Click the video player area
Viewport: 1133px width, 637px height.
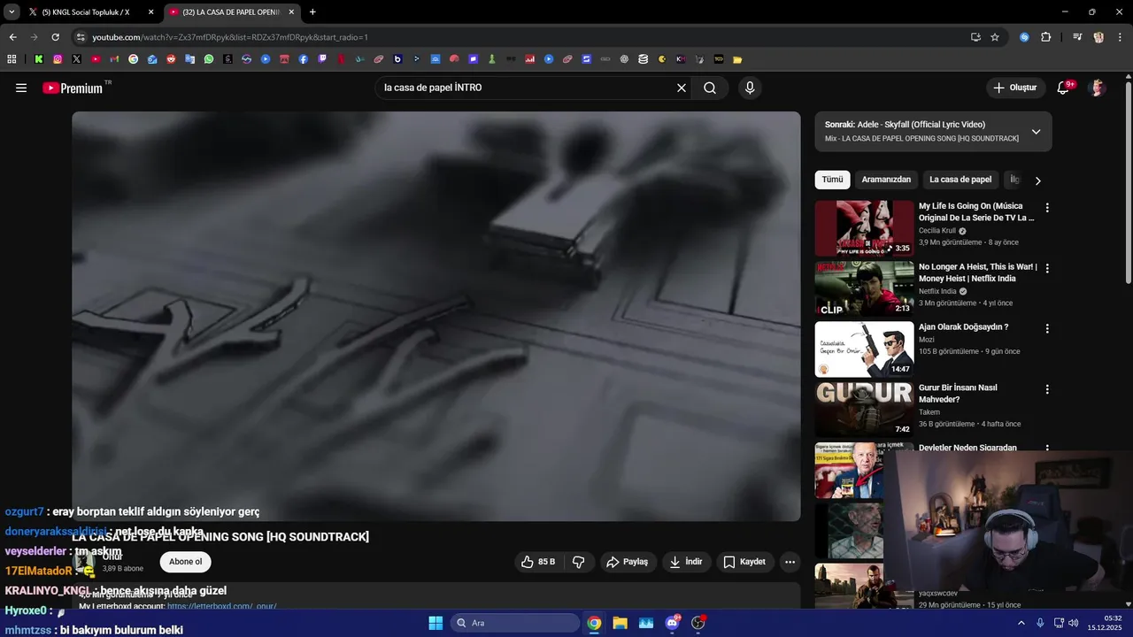click(x=436, y=316)
